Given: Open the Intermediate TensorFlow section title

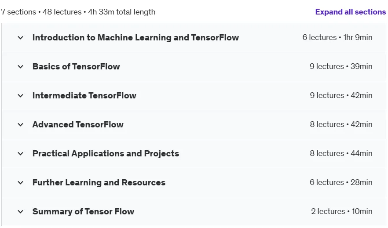Looking at the screenshot, I should [84, 96].
